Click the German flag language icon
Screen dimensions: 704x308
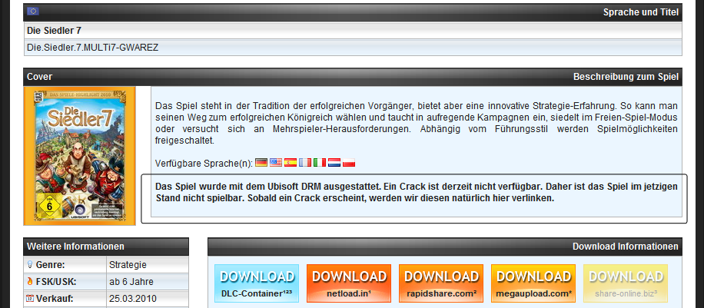pos(261,163)
